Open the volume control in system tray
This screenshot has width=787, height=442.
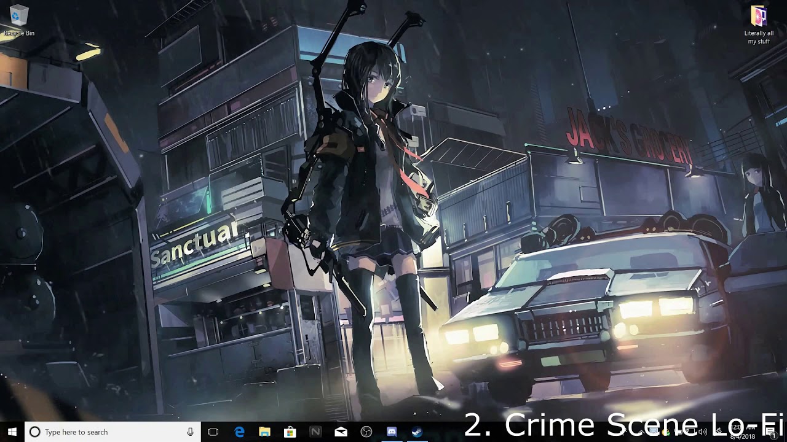pyautogui.click(x=703, y=432)
